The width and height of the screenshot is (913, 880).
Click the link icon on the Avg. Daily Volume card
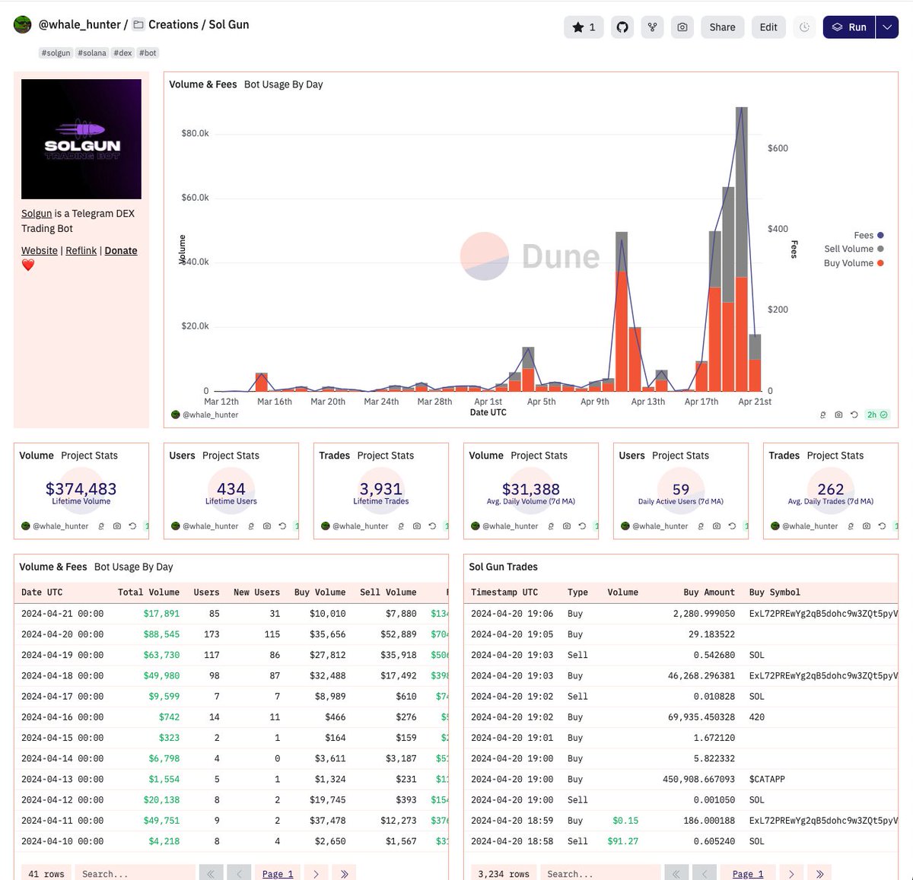click(x=551, y=526)
